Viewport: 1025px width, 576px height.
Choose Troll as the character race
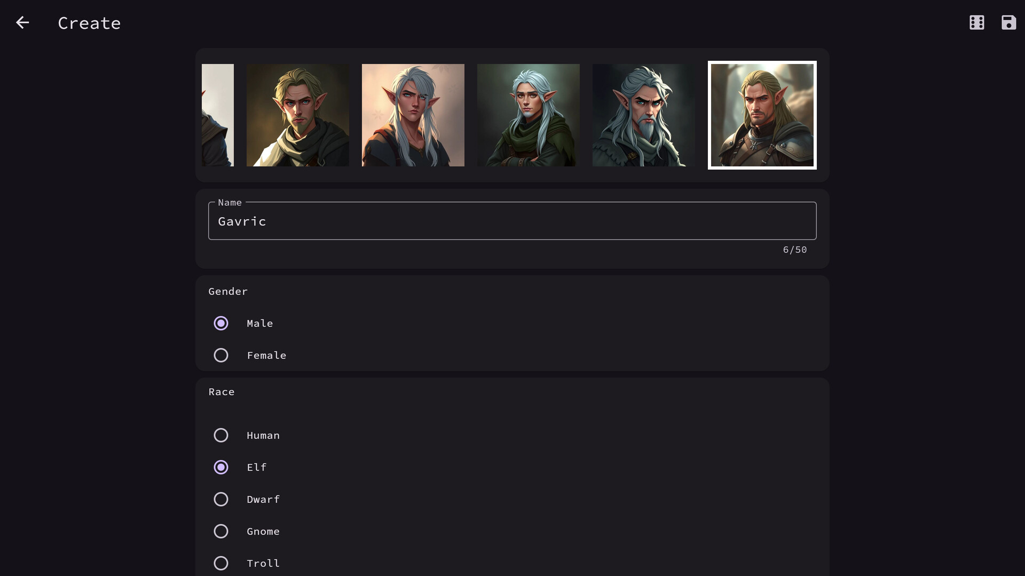(221, 563)
